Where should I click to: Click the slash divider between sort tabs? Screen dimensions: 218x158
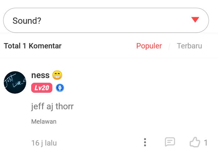coord(169,47)
